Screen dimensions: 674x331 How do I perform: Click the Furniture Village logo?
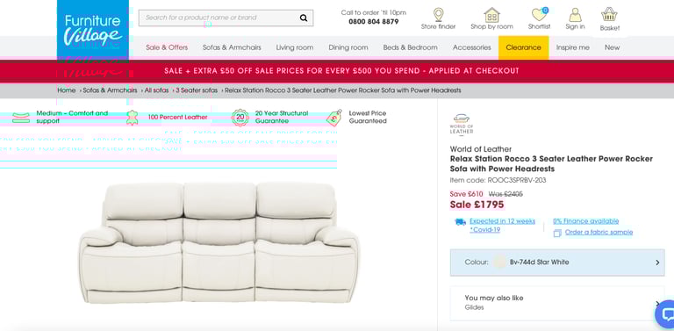(93, 30)
